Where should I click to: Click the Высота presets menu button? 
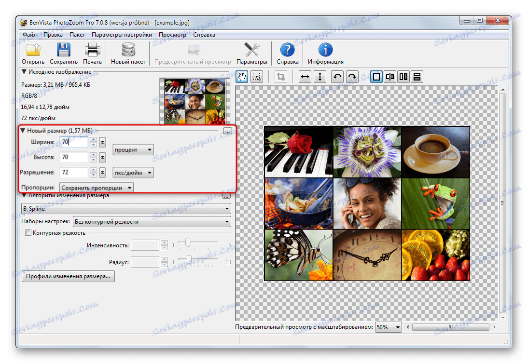[x=102, y=157]
